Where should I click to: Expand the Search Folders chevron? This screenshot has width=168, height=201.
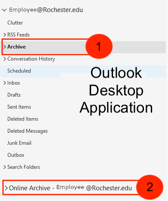pyautogui.click(x=5, y=167)
